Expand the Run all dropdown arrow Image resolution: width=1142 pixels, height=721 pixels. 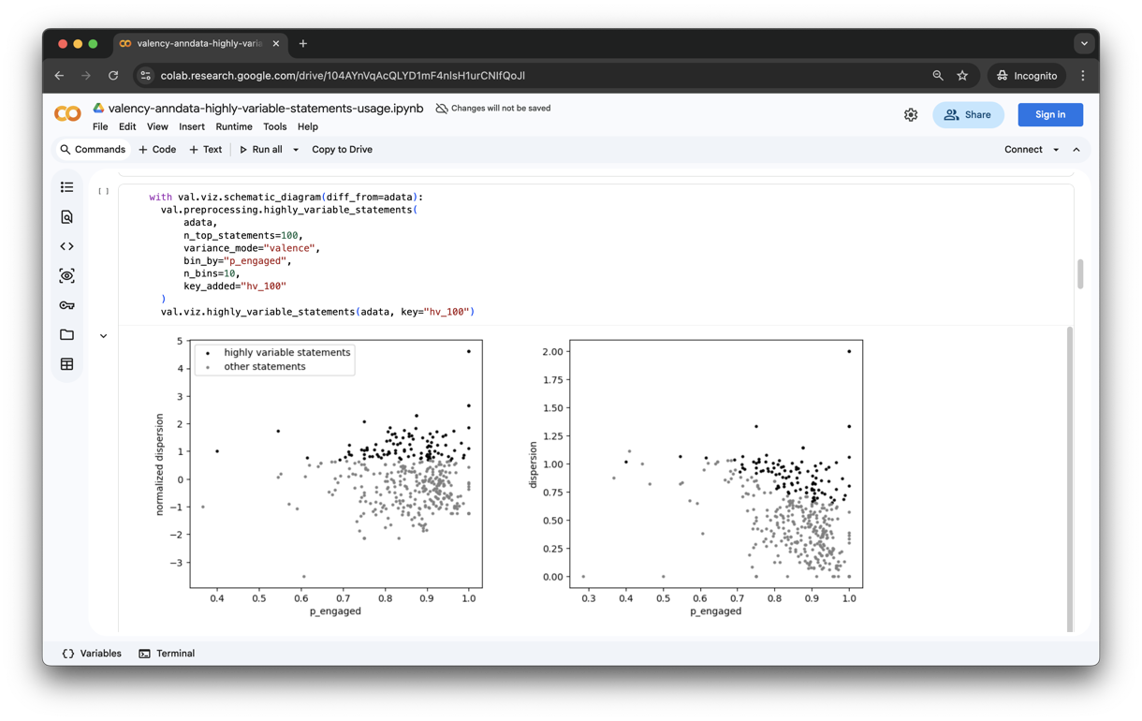pyautogui.click(x=296, y=150)
